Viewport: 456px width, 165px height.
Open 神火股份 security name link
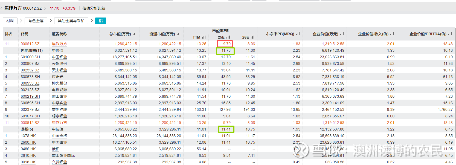tap(59, 83)
